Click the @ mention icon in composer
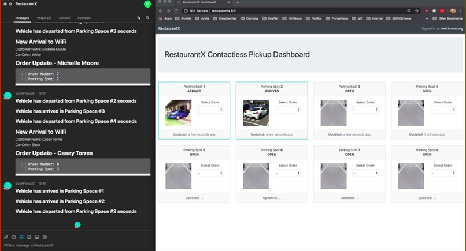466x251 pixels. pos(45,237)
